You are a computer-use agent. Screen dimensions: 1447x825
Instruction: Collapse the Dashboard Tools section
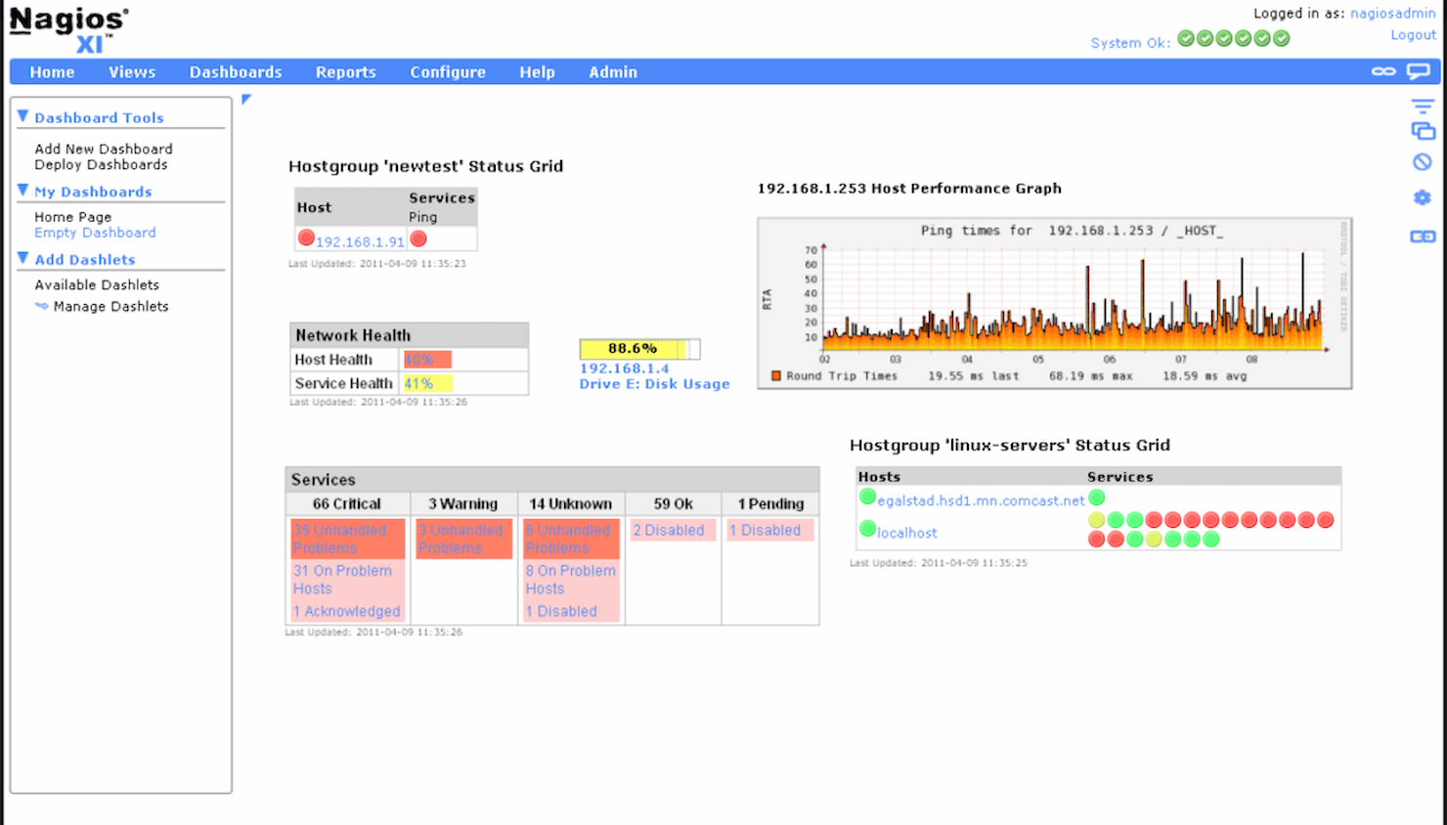pos(22,116)
